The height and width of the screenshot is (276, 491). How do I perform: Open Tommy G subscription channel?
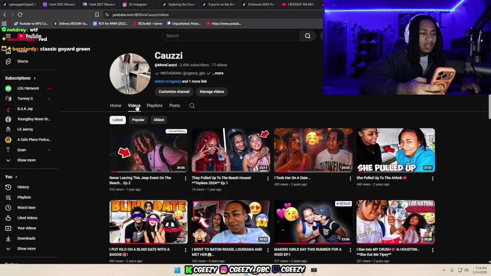[25, 99]
